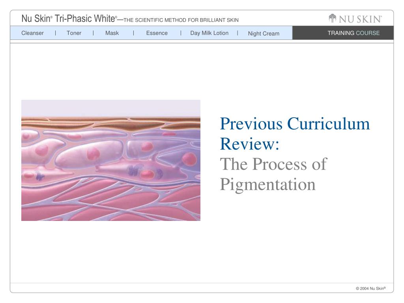Select the Night Cream tab
Screen dimensions: 404x303
click(x=264, y=34)
